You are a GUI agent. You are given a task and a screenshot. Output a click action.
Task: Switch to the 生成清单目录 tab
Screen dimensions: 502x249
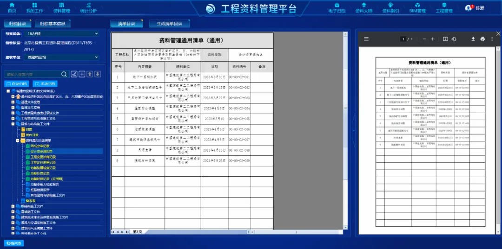pos(169,24)
